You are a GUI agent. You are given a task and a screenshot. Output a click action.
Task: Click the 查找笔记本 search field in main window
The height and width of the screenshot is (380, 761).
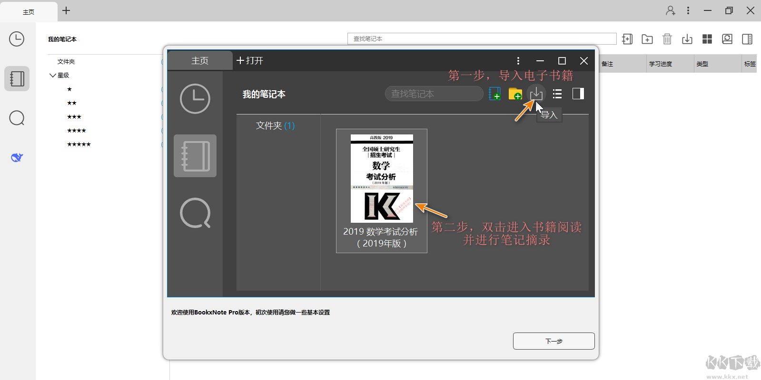pos(482,38)
